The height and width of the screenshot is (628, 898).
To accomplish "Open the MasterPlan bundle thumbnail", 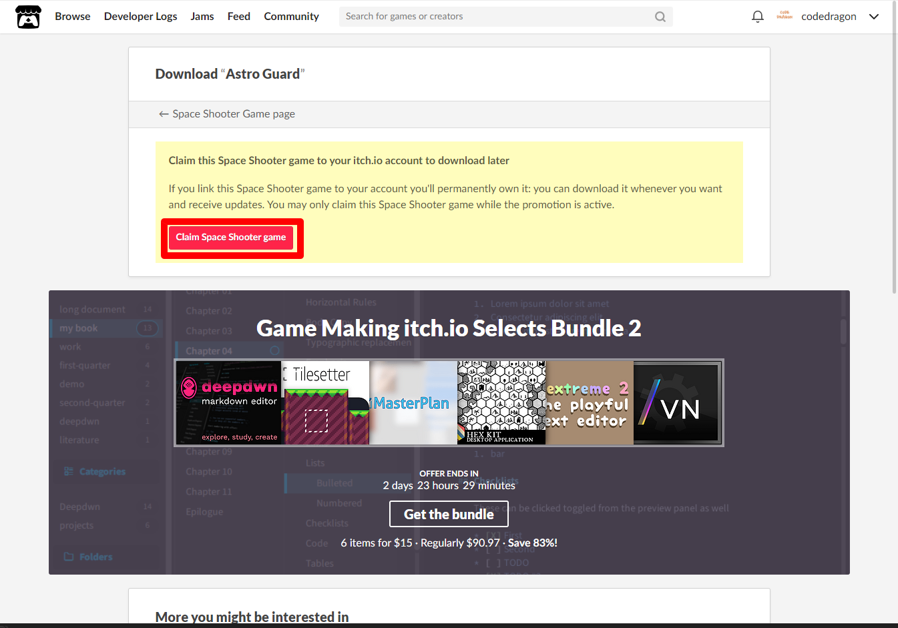I will click(413, 403).
